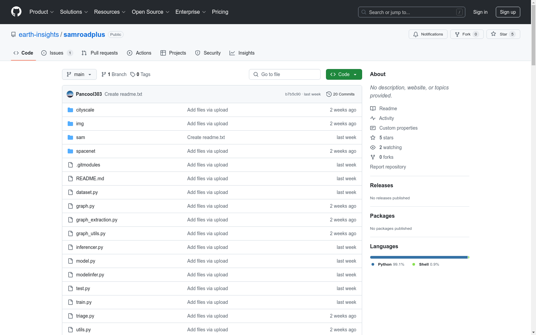
Task: Click the star icon next to 5 stars
Action: click(x=373, y=138)
